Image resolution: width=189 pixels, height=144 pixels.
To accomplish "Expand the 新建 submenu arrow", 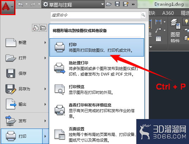I will [x=45, y=42].
